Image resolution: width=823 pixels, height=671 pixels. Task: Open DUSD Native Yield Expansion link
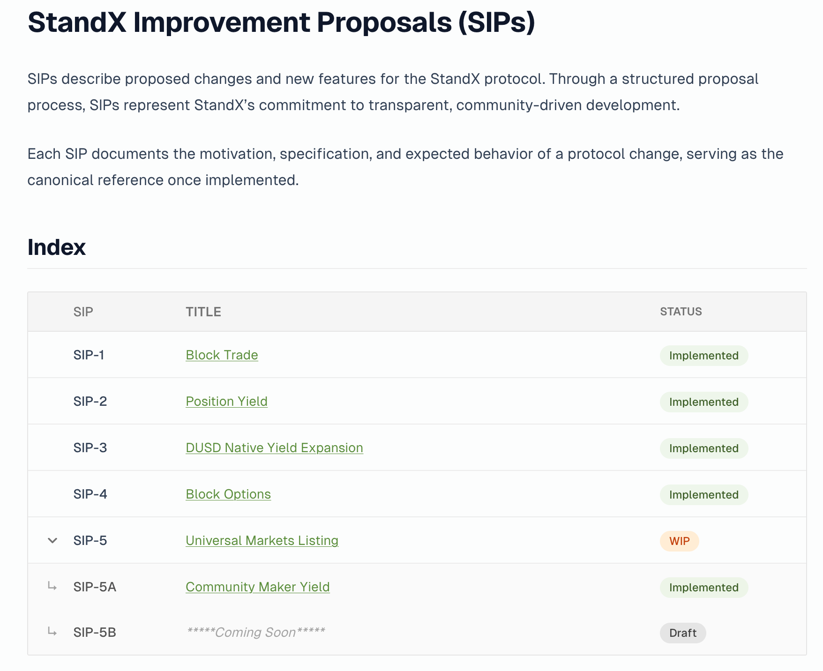[274, 447]
